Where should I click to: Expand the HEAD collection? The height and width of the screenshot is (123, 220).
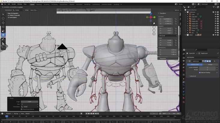coord(185,35)
